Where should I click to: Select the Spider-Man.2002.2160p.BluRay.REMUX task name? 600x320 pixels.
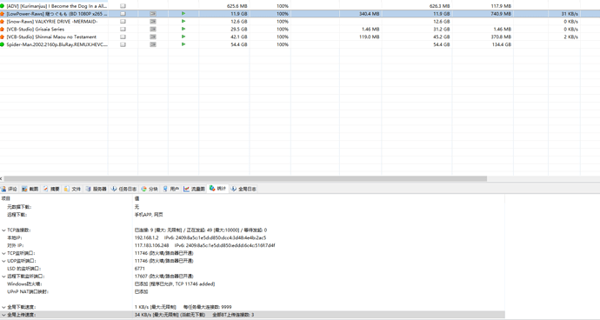[57, 44]
